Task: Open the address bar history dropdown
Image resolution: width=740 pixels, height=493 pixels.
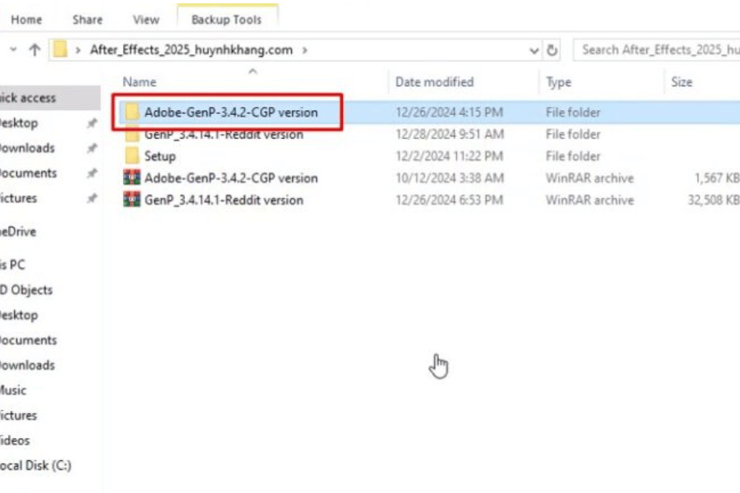Action: pos(534,50)
